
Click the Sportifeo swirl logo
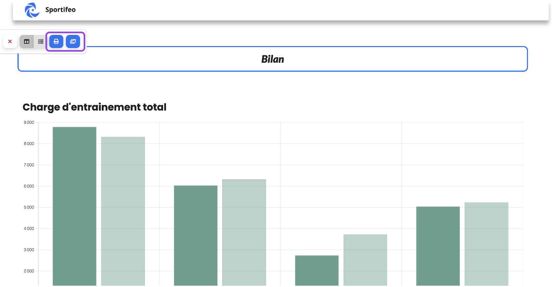tap(32, 10)
